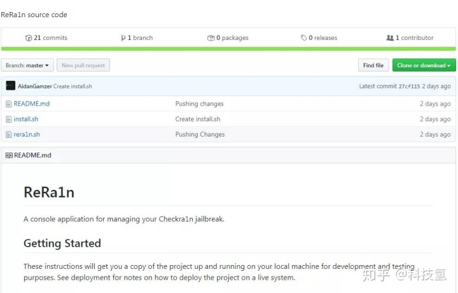Open the latest commit message Create install.sh
The image size is (458, 293).
pos(73,86)
